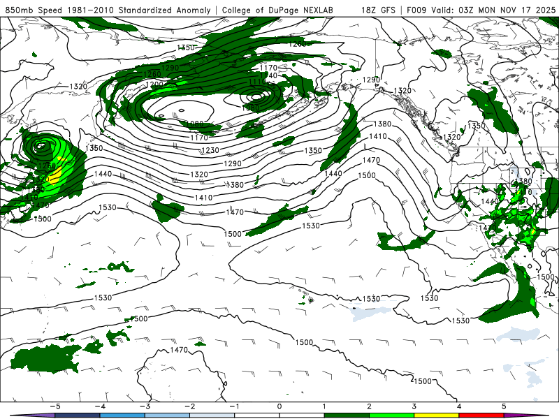Click the '1230' height contour label
The height and width of the screenshot is (419, 559).
(x=210, y=150)
